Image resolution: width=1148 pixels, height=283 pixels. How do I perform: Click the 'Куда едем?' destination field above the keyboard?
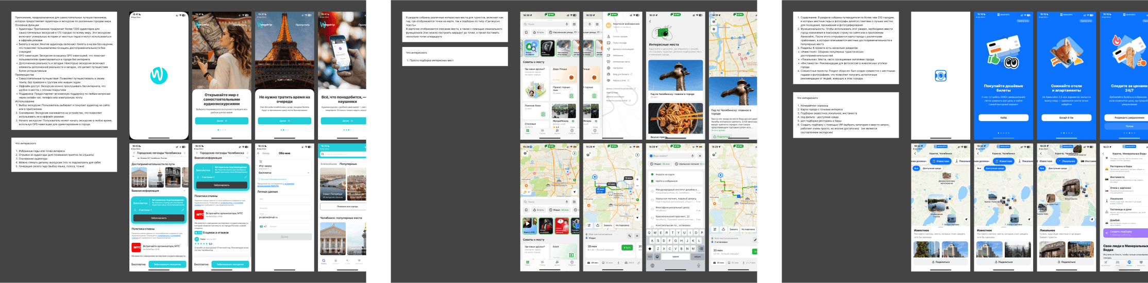(671, 156)
